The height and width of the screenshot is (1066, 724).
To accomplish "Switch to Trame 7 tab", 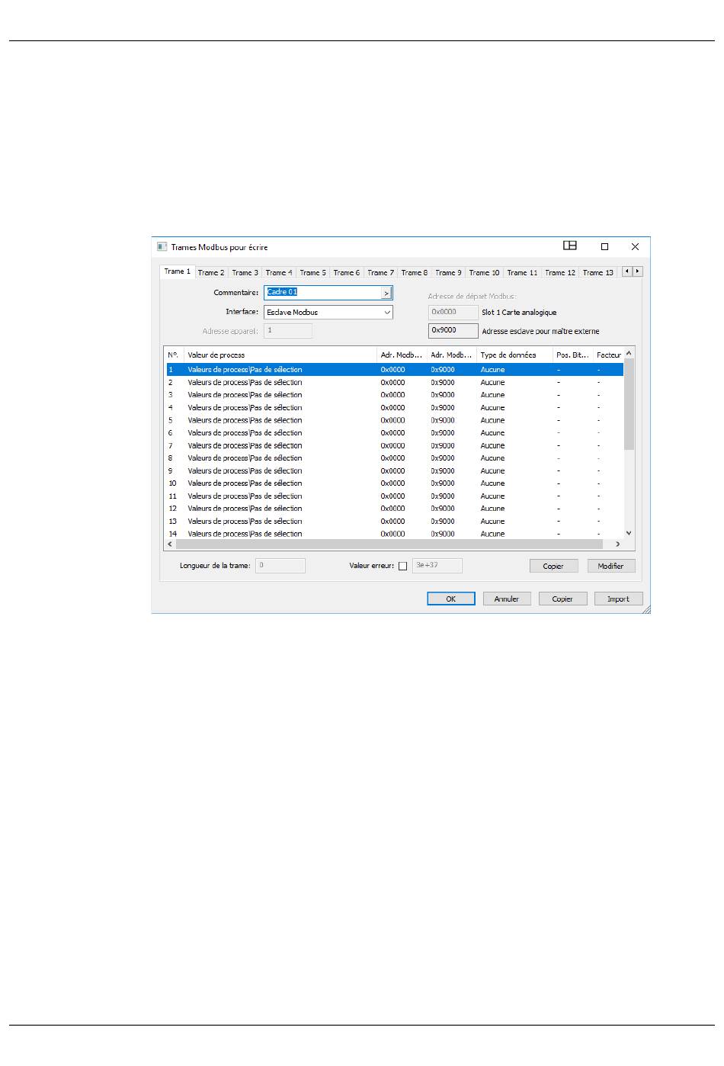I will [380, 272].
